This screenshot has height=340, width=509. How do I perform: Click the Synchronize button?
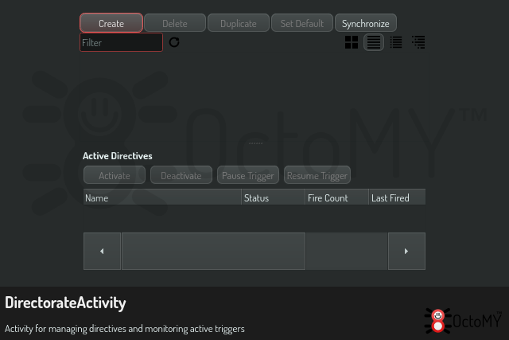pyautogui.click(x=366, y=23)
